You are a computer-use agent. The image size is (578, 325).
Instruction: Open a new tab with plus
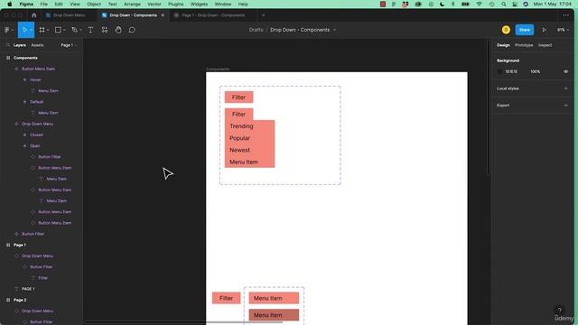263,15
